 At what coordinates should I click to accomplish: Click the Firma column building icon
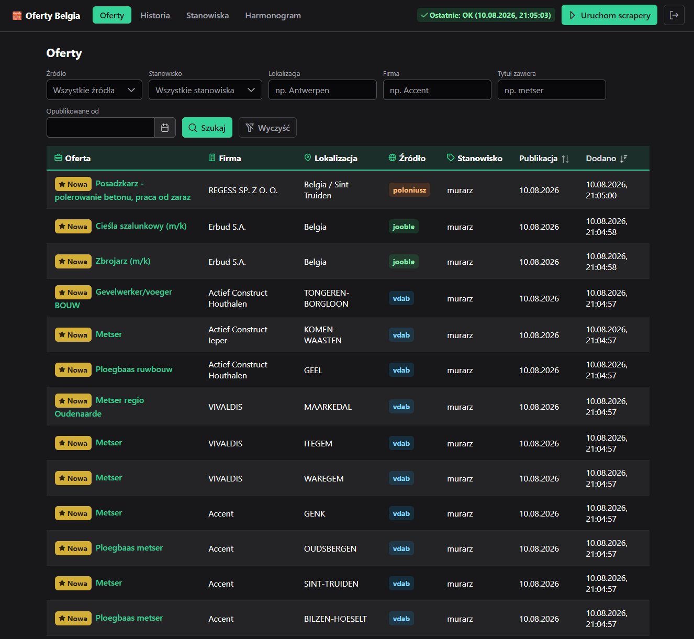click(x=212, y=158)
